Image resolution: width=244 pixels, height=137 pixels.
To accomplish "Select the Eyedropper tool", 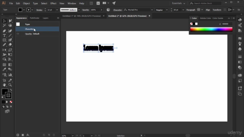I will [4, 69].
